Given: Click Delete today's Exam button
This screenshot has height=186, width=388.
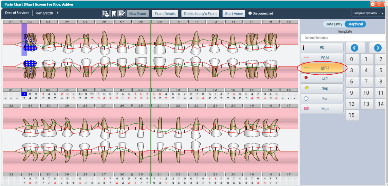Looking at the screenshot, I should point(200,14).
